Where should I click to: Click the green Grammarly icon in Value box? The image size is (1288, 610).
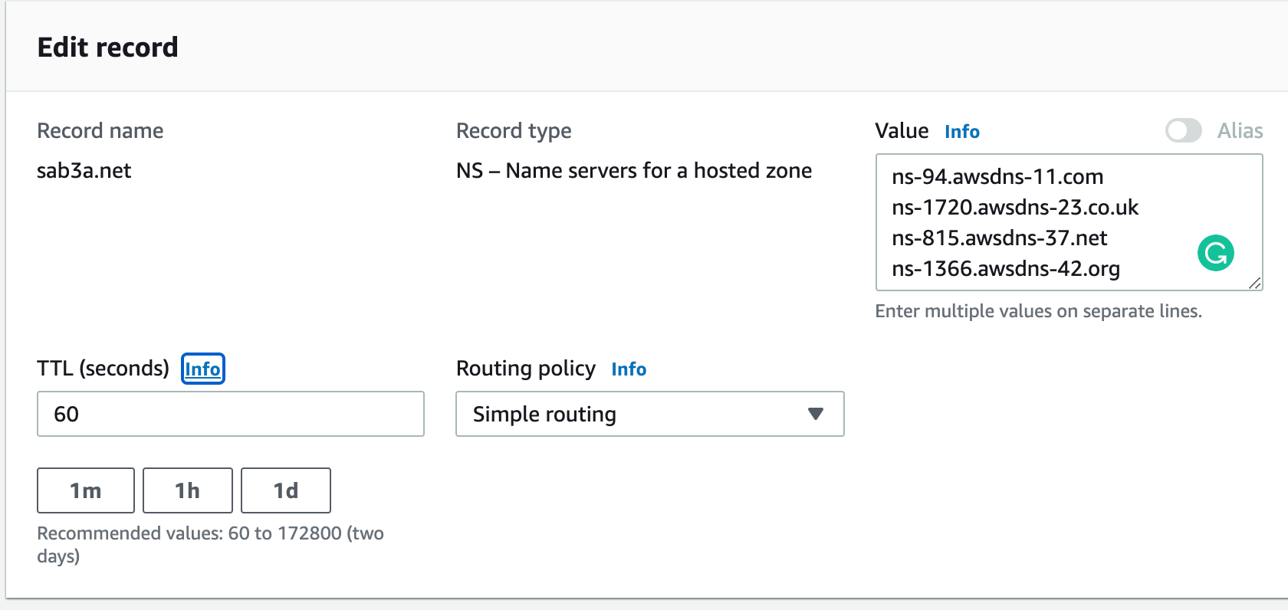click(x=1215, y=254)
